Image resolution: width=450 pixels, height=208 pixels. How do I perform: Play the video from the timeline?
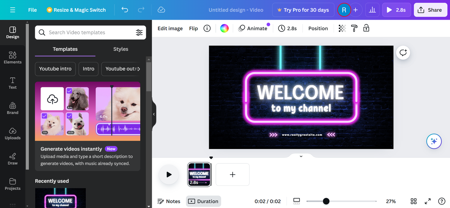coord(169,174)
